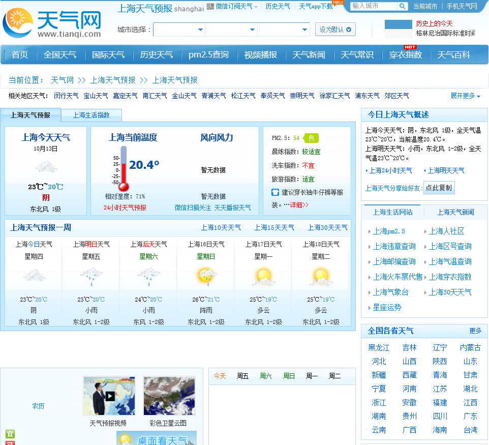Open 天气app下载 top link

tap(316, 6)
